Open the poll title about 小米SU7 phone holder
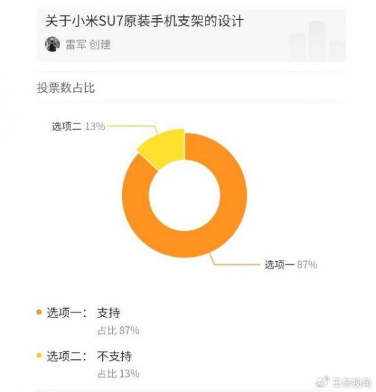 click(145, 22)
